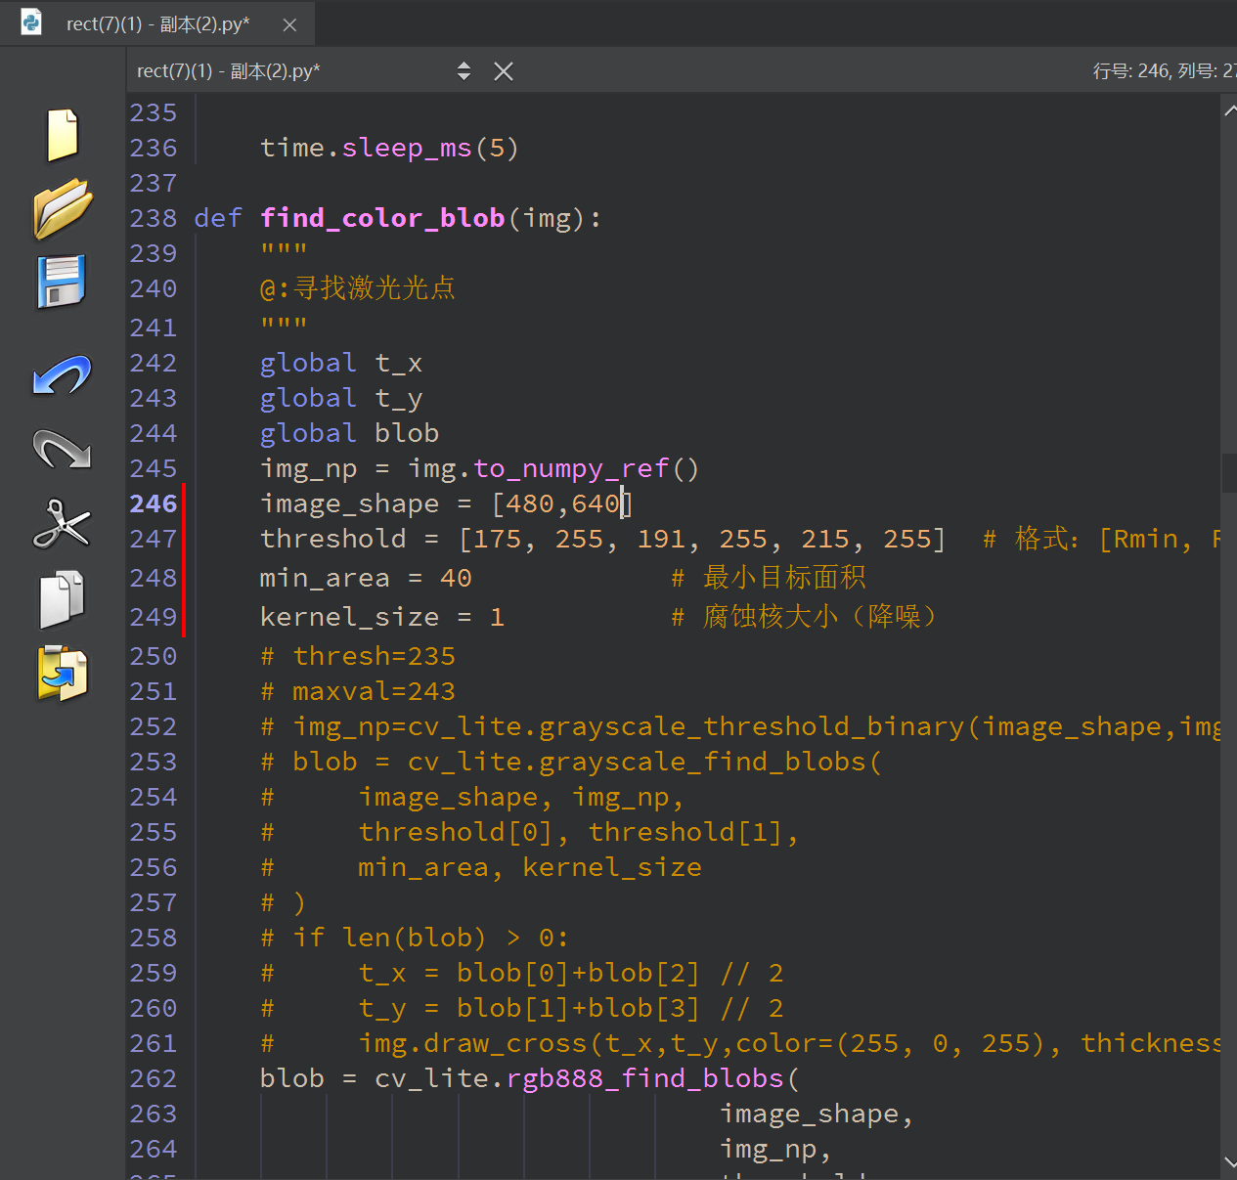Click the 行号 line and column indicator
Image resolution: width=1237 pixels, height=1180 pixels.
click(x=1163, y=71)
